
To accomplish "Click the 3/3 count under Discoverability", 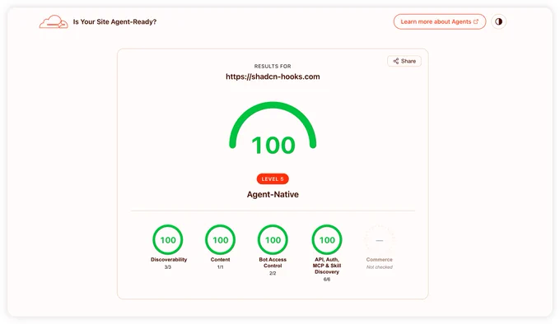I will [x=168, y=267].
